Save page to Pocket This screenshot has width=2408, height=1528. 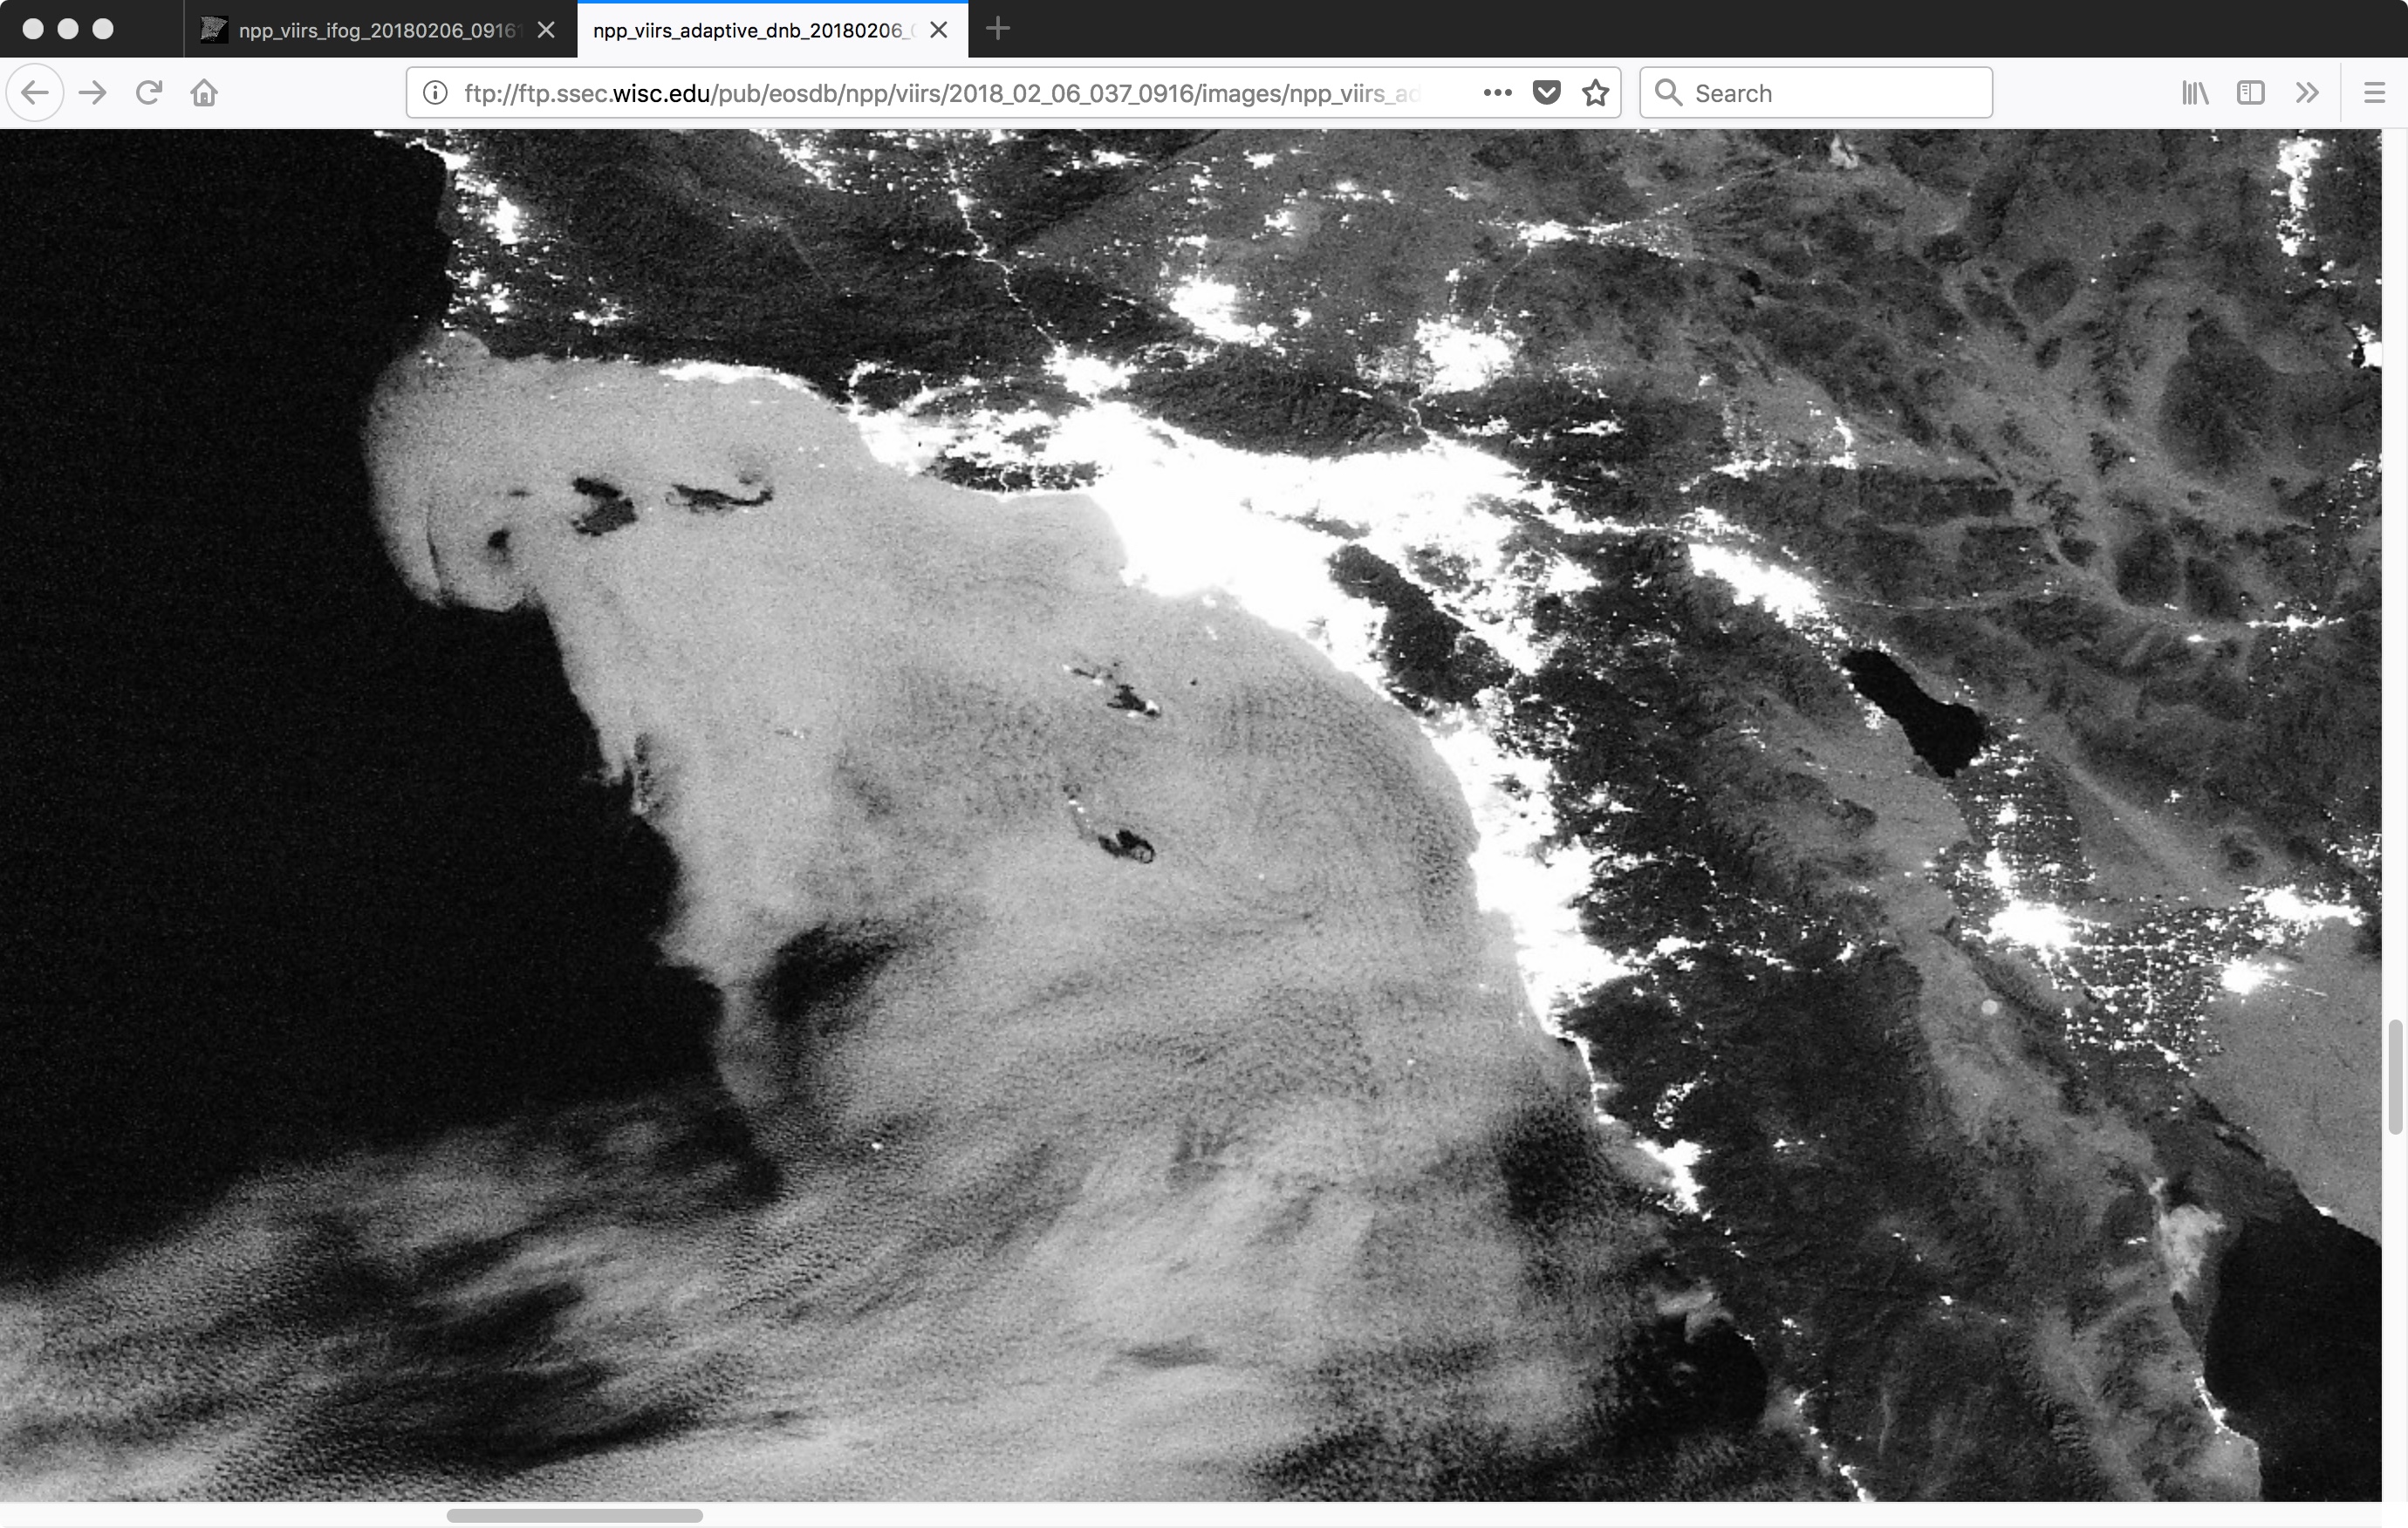[1547, 93]
